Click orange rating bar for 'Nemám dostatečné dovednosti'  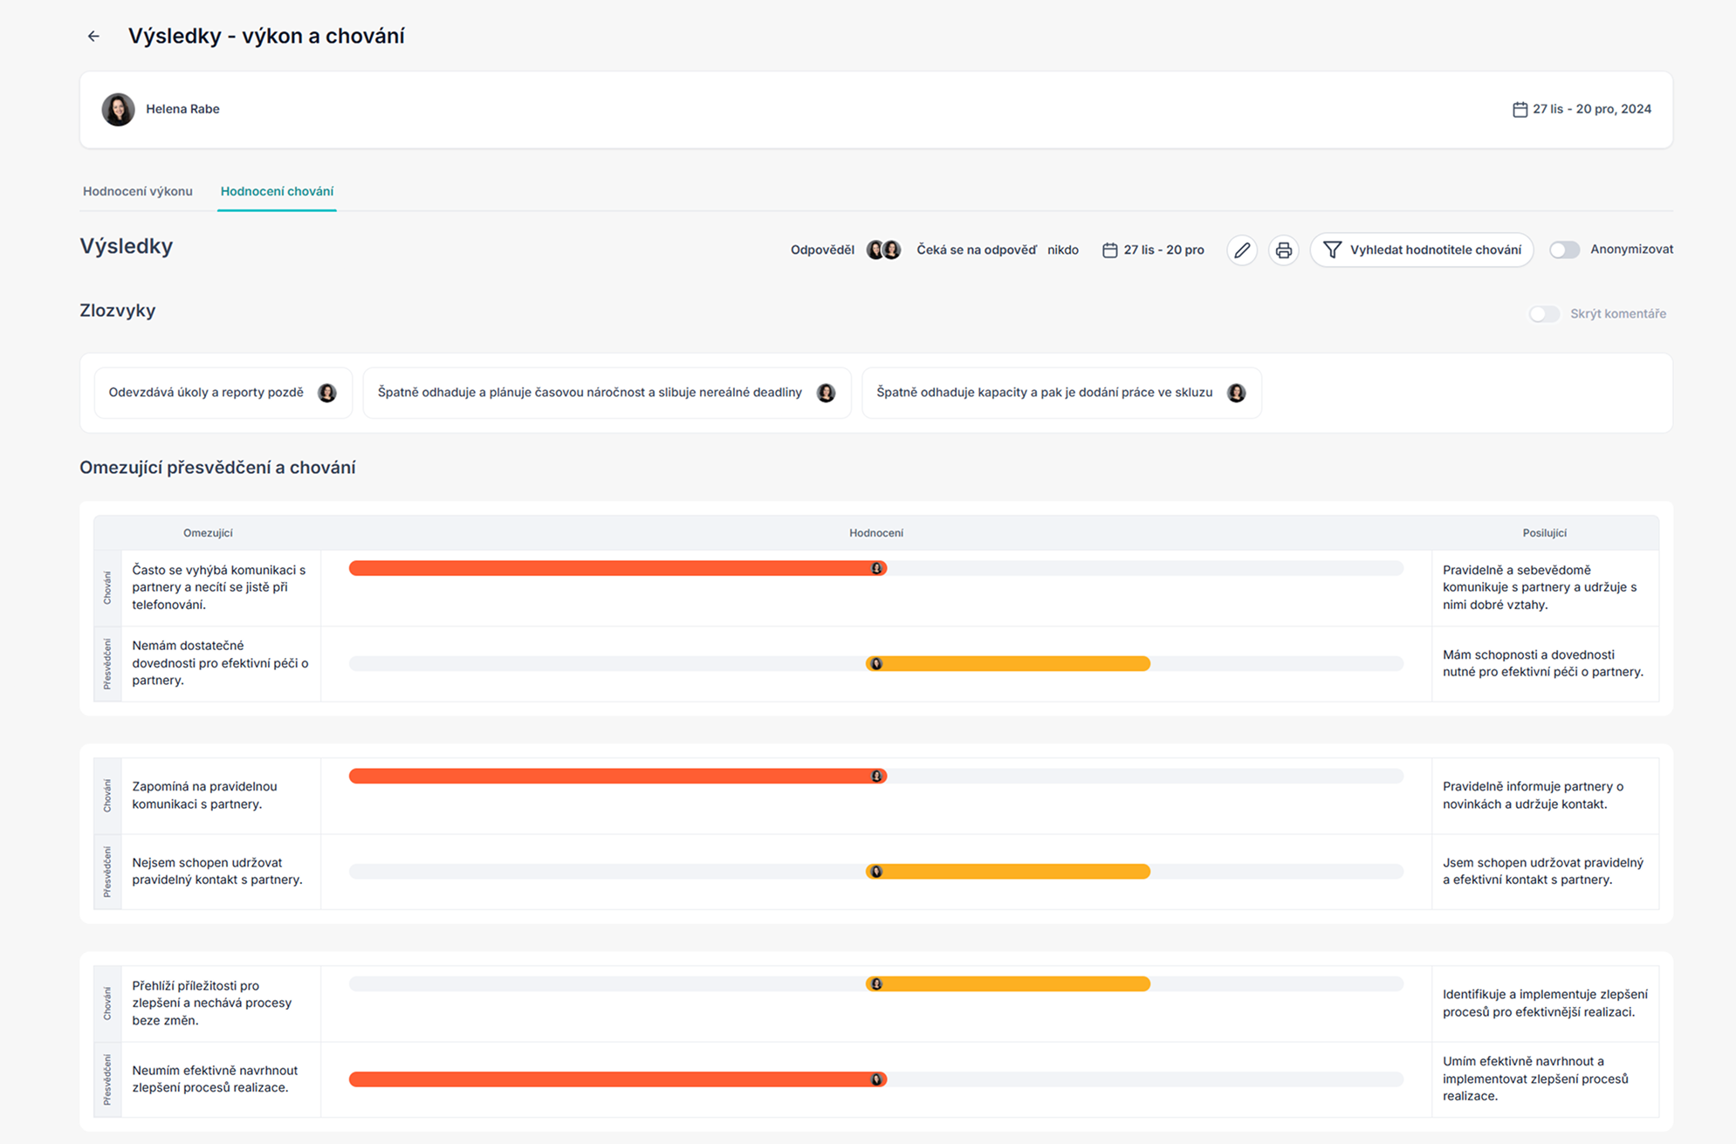(x=1012, y=664)
